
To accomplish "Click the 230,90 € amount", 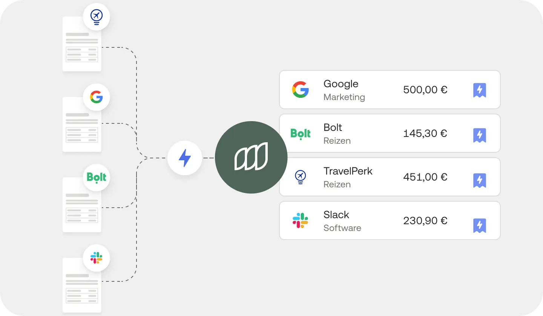I will [425, 220].
